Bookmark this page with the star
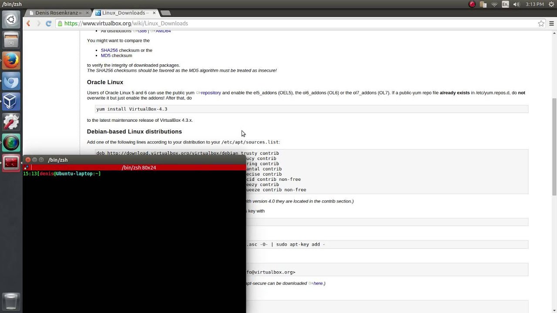 point(541,23)
